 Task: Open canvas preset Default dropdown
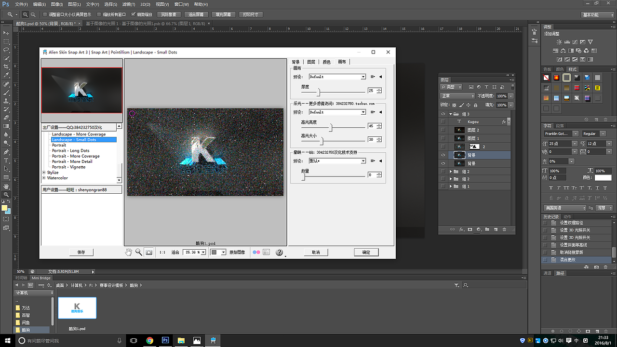coord(363,77)
